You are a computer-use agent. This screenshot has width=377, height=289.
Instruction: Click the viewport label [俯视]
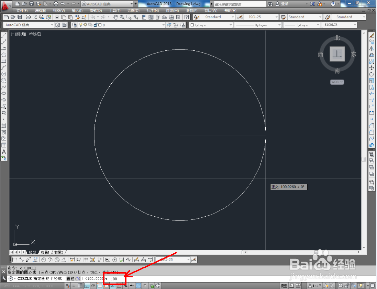[x=21, y=34]
